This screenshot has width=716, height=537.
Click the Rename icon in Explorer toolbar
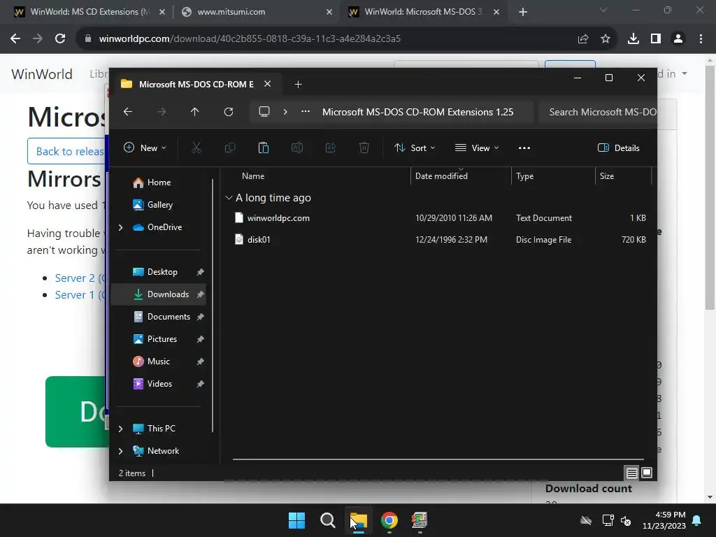(296, 148)
